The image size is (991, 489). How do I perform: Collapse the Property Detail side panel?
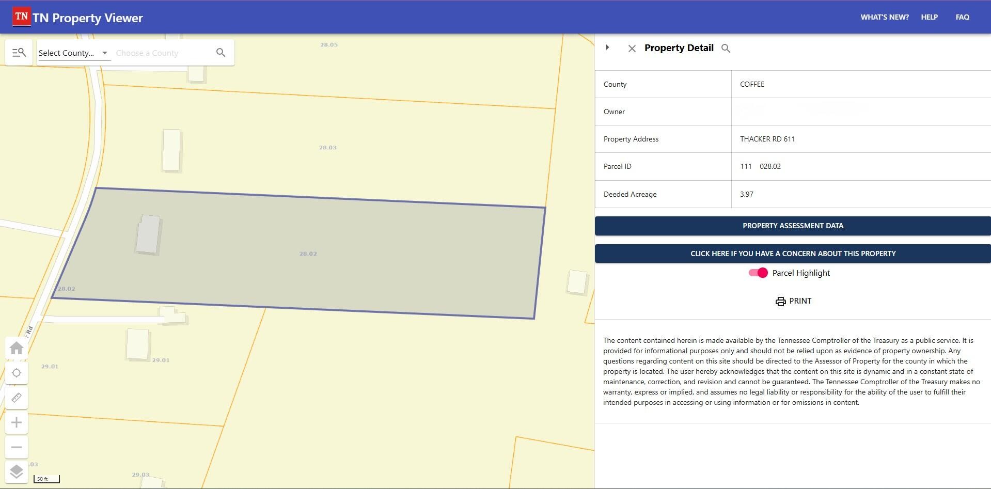pyautogui.click(x=607, y=48)
